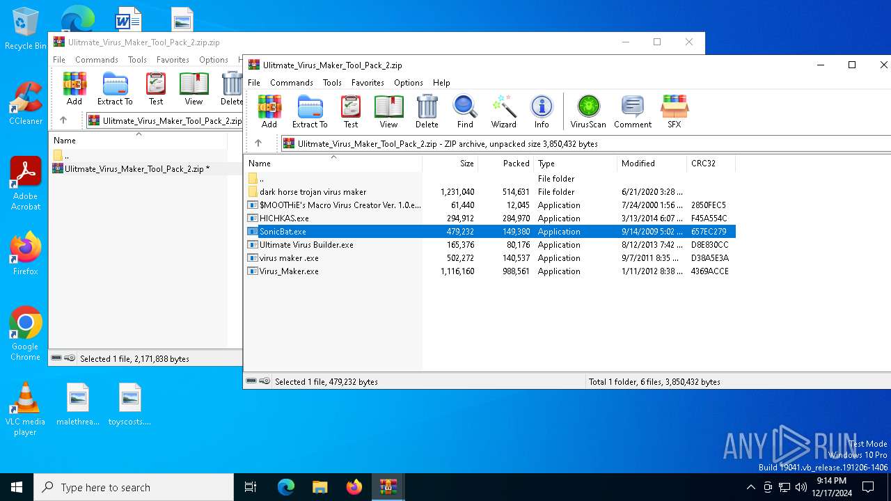Screen dimensions: 891x501
Task: Open Microsoft Edge from the taskbar
Action: click(x=286, y=487)
